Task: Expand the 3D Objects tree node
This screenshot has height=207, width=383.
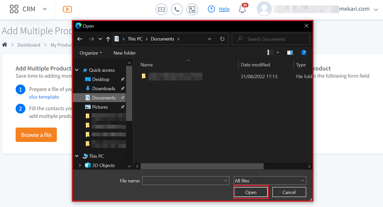Action: 80,165
